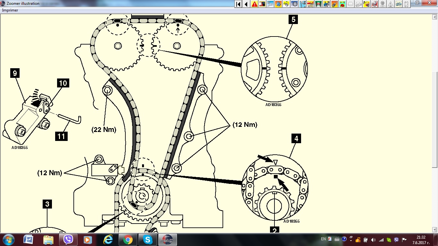438x246 pixels.
Task: Click the red and black toolbar icon
Action: pyautogui.click(x=262, y=4)
